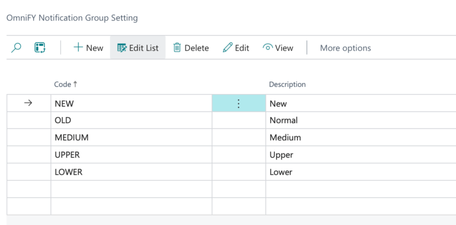Select the NEW code cell
This screenshot has height=225, width=456.
(x=131, y=103)
